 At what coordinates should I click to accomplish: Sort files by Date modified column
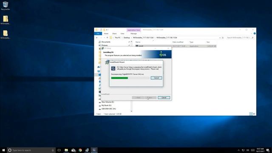coord(178,42)
